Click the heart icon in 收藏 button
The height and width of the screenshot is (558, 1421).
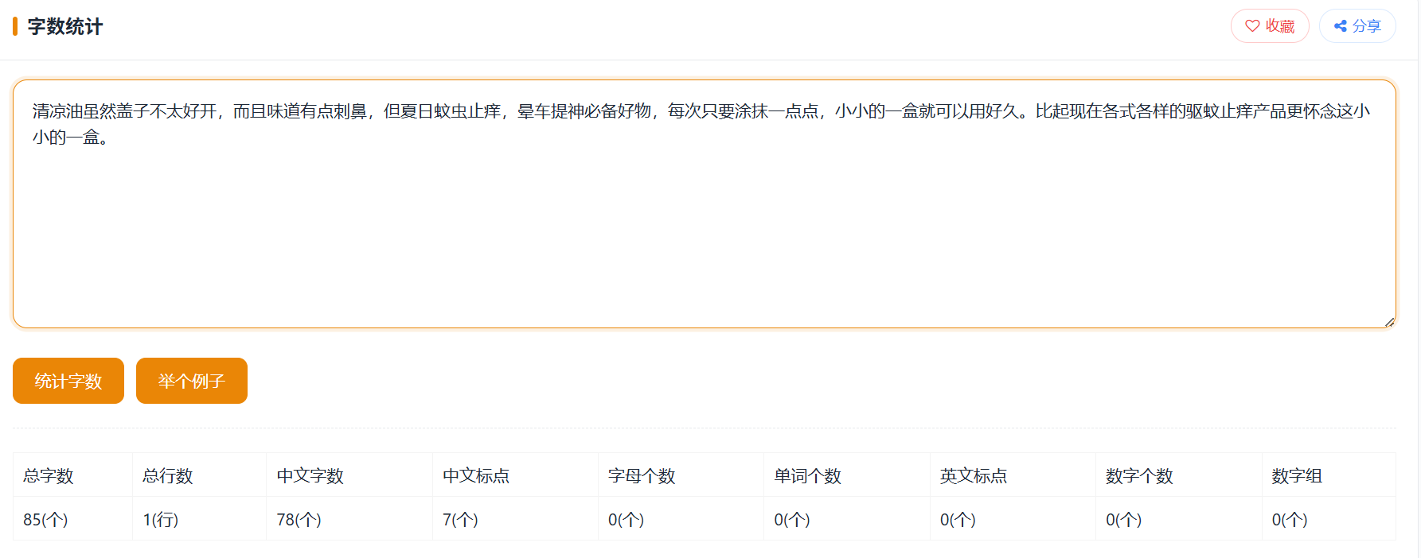pyautogui.click(x=1252, y=26)
